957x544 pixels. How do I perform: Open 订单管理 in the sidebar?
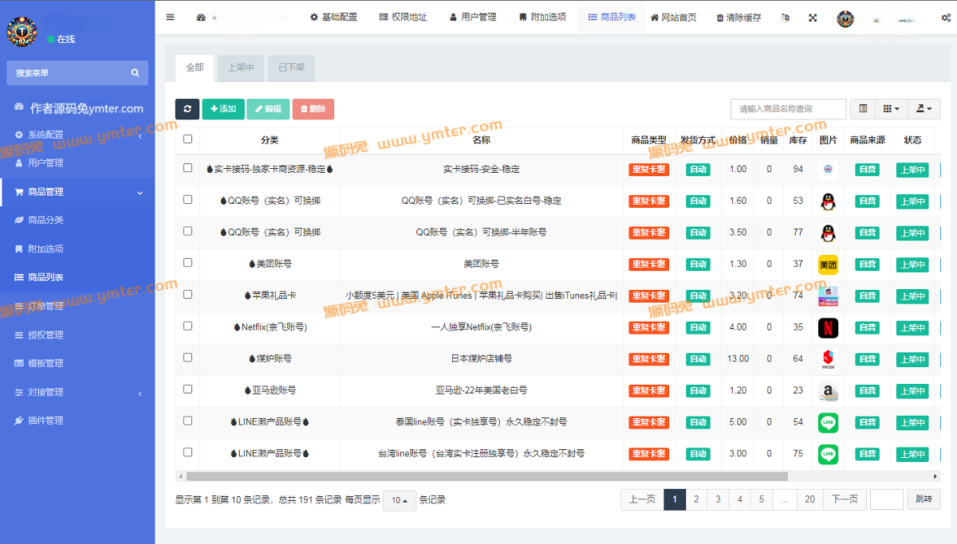click(77, 307)
